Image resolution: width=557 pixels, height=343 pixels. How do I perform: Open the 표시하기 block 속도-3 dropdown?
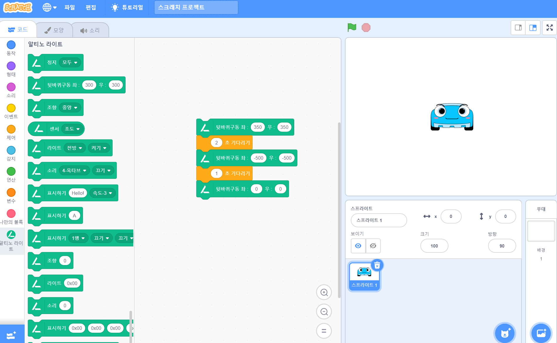[102, 193]
